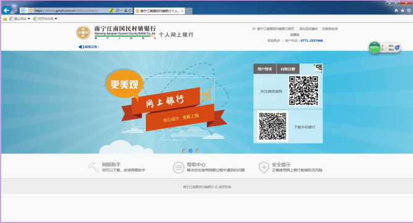The width and height of the screenshot is (413, 223).
Task: Expand the address bar search dropdown arrow
Action: [x=121, y=11]
